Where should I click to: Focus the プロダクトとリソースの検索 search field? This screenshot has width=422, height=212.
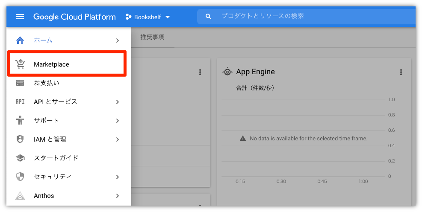pos(307,16)
